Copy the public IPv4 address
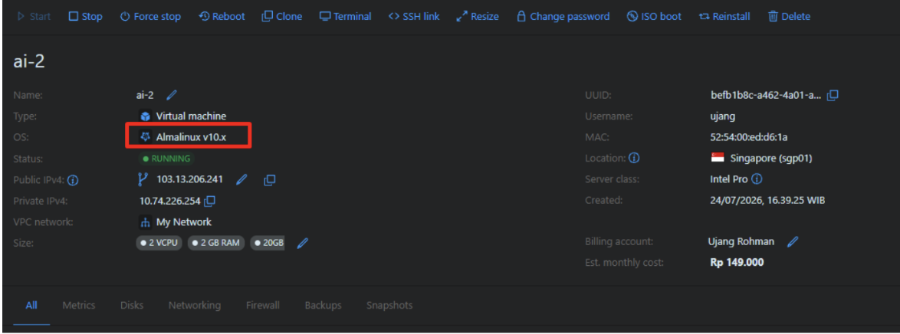 pyautogui.click(x=269, y=180)
